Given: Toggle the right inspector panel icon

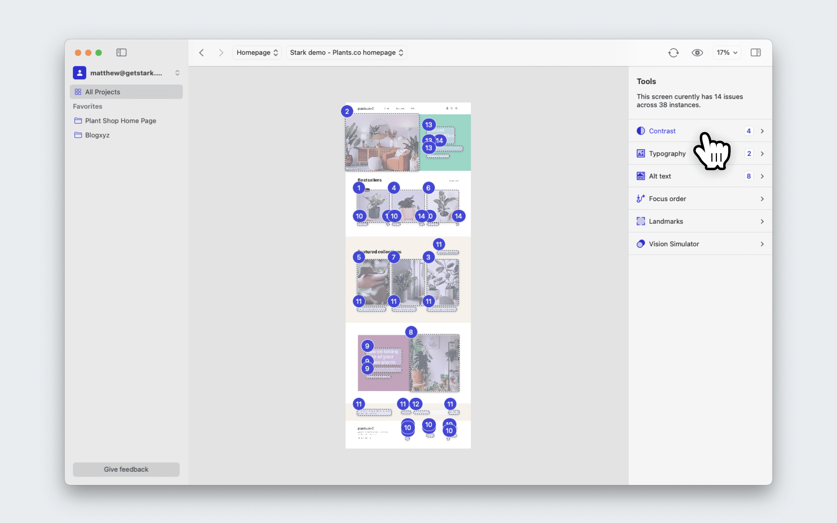Looking at the screenshot, I should (x=755, y=53).
